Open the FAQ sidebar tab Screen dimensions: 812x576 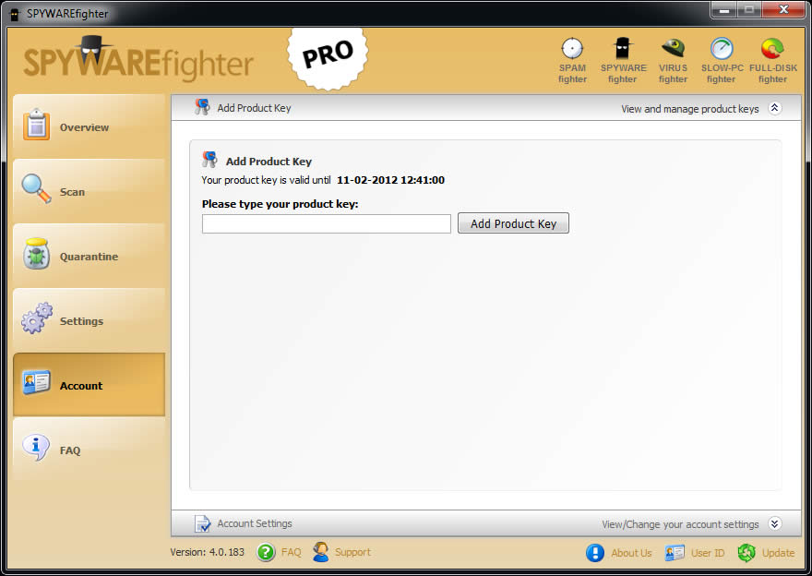point(90,450)
